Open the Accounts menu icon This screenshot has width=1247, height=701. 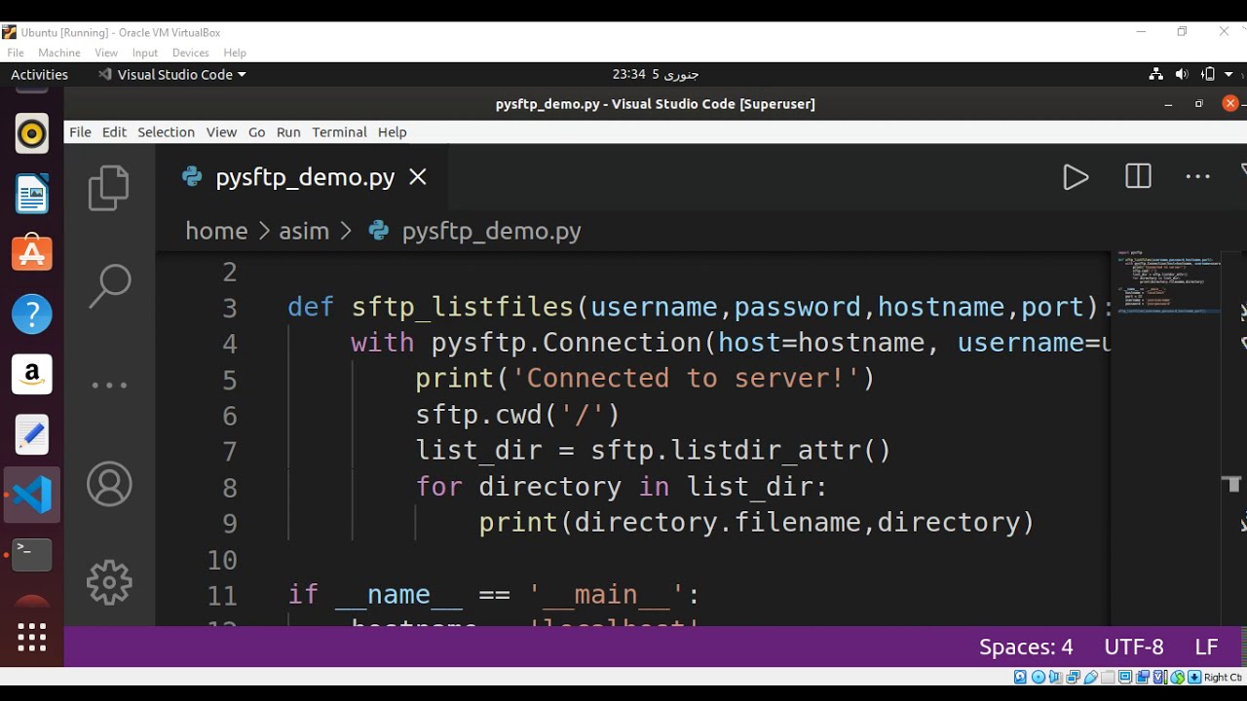[x=109, y=484]
